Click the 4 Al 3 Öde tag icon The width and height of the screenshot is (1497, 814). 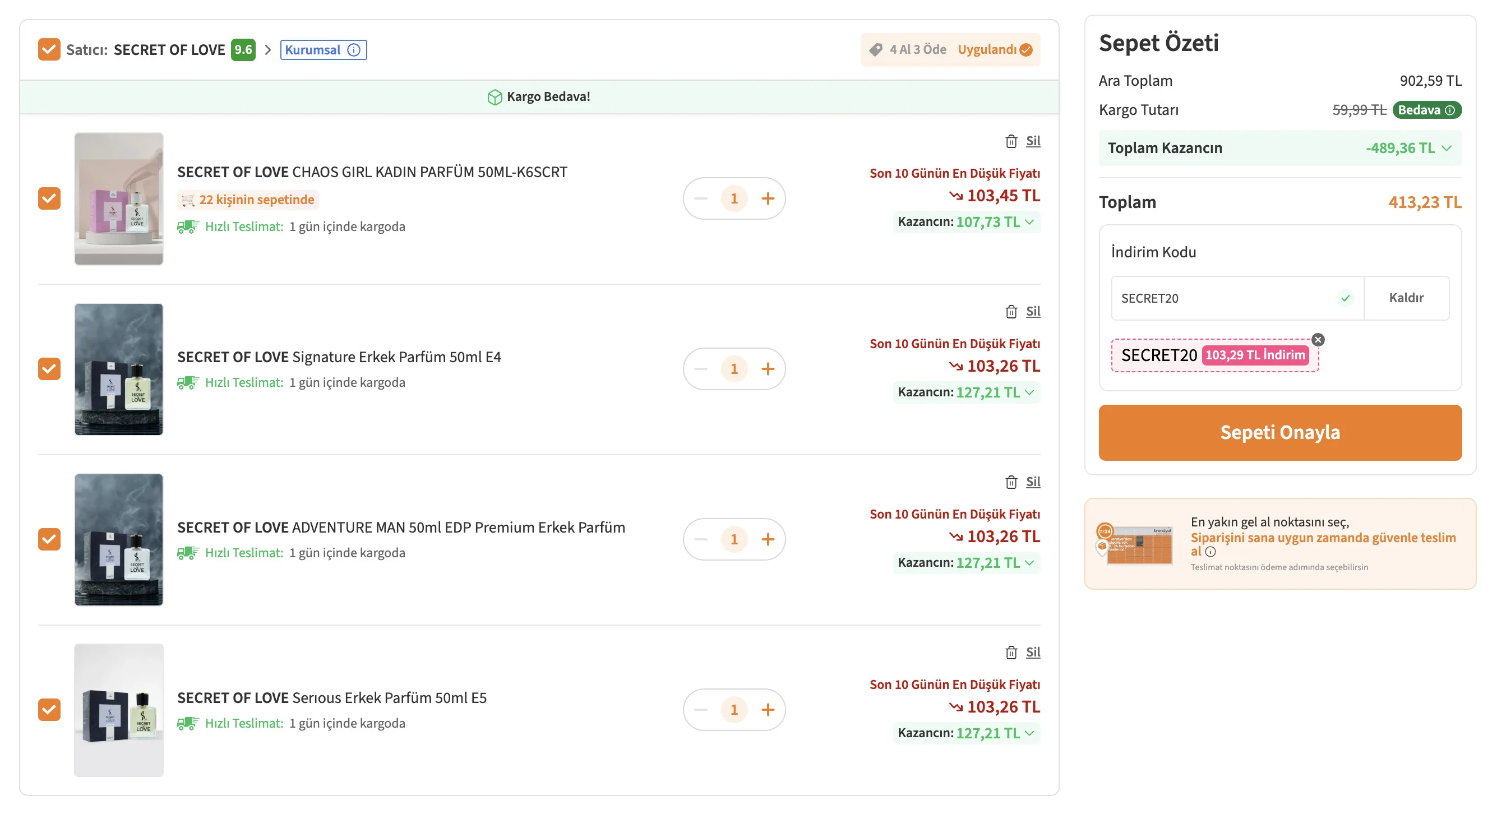coord(876,50)
